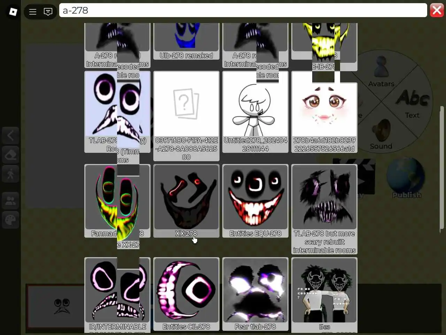Click the 'Ulb-278 remaked' caption text
The image size is (446, 335).
(x=186, y=55)
